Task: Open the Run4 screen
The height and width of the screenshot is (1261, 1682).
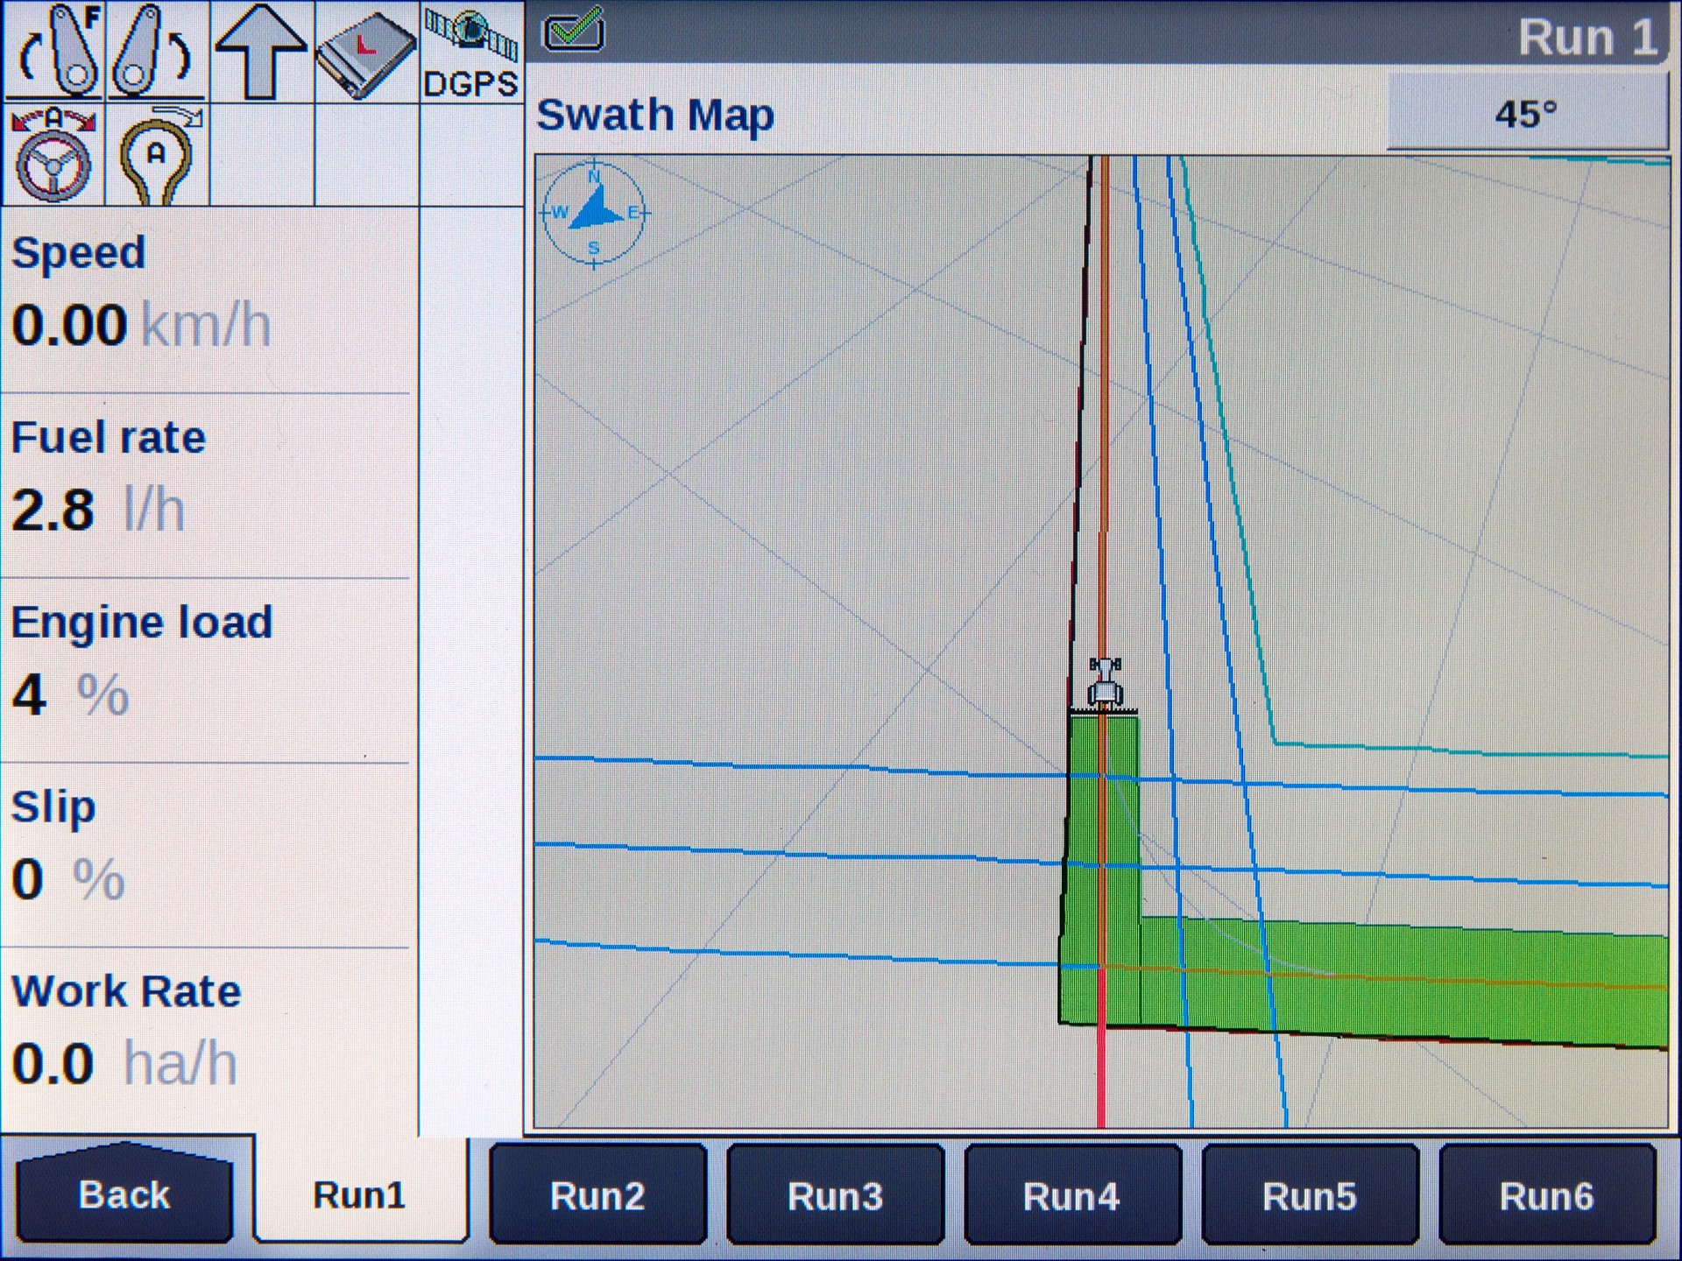Action: pyautogui.click(x=1072, y=1196)
